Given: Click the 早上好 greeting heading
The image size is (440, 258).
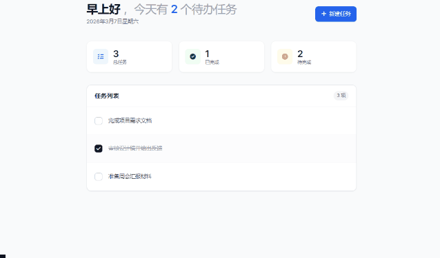Looking at the screenshot, I should pos(103,10).
